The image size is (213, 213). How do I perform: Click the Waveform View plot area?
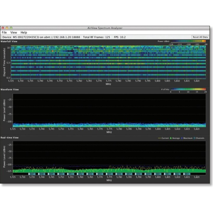coord(109,110)
